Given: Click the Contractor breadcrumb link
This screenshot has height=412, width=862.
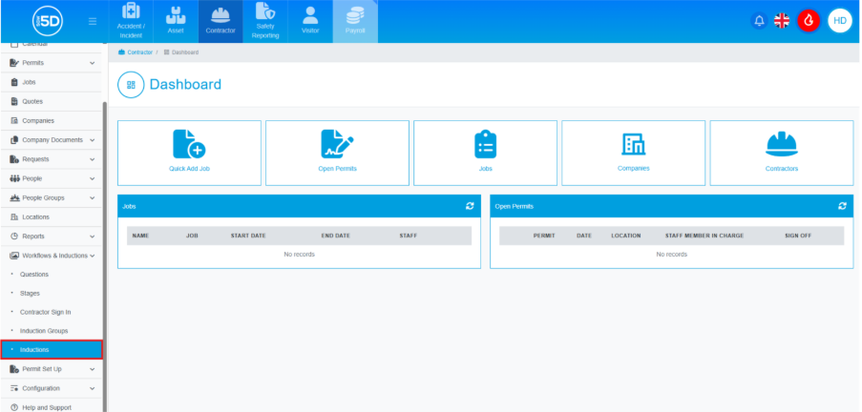Looking at the screenshot, I should click(x=137, y=51).
